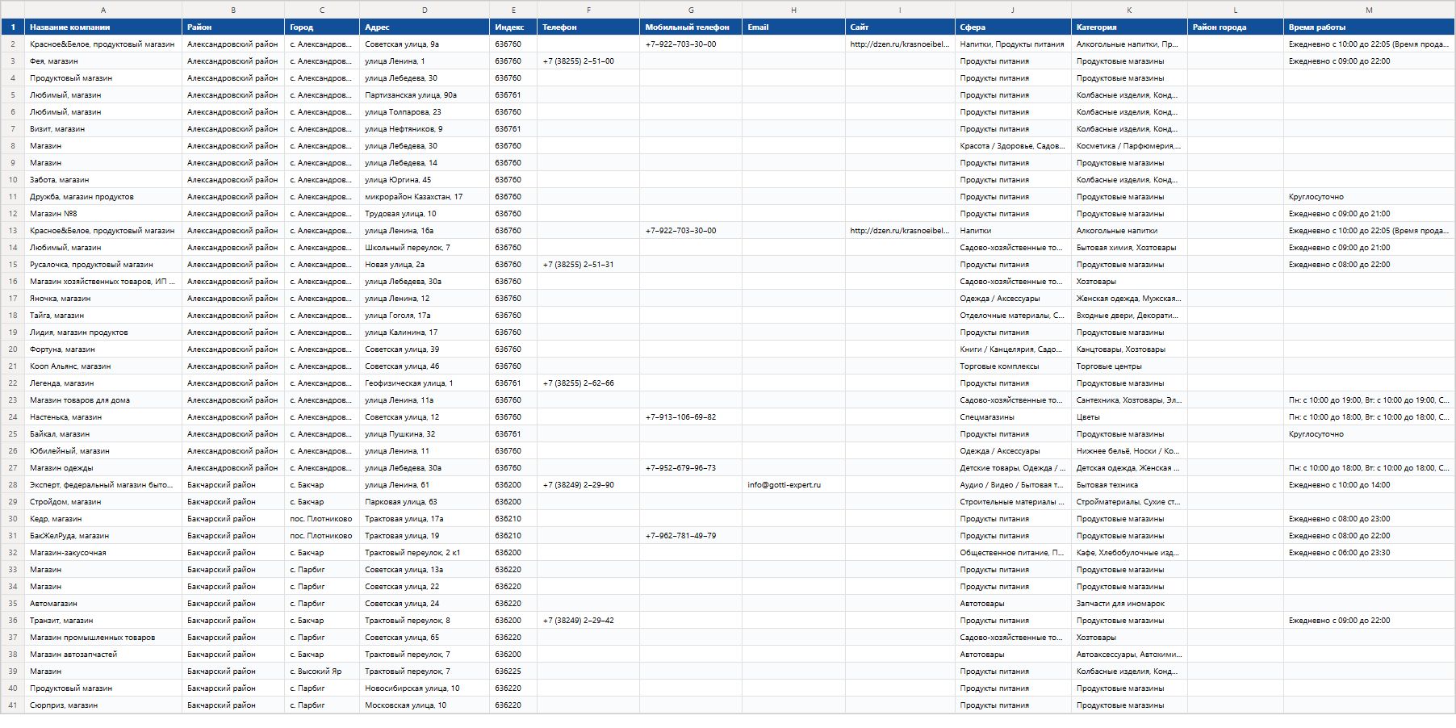Image resolution: width=1456 pixels, height=728 pixels.
Task: Click the "Email" header cell
Action: [x=793, y=27]
